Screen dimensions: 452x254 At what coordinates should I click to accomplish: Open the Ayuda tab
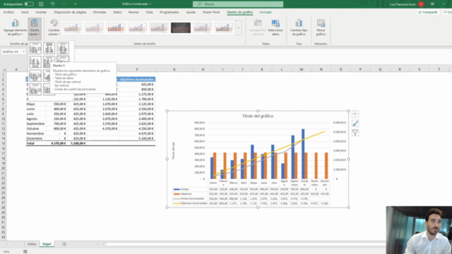(x=191, y=12)
